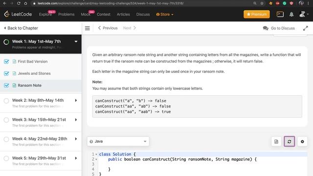Click the LeetCode logo

[x=18, y=14]
